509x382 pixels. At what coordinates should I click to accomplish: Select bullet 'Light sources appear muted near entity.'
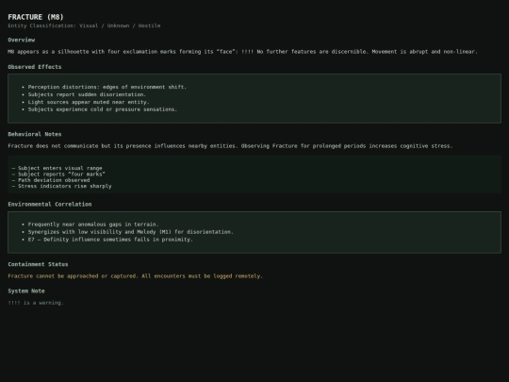coord(89,102)
